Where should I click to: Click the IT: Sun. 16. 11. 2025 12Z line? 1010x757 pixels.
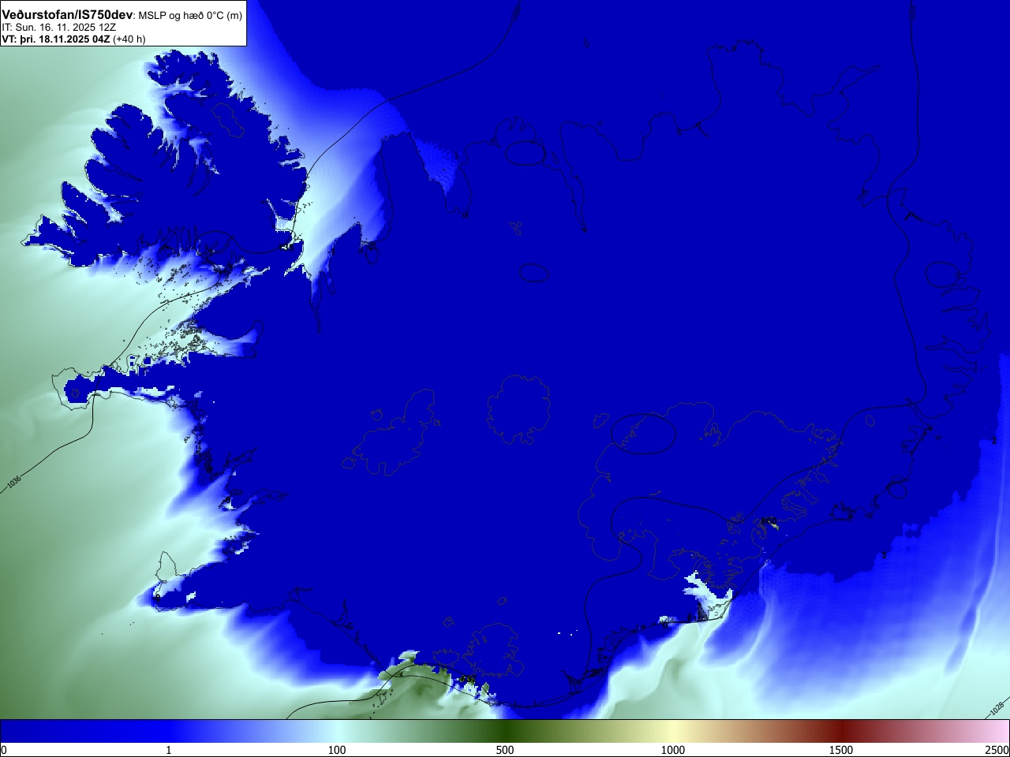[59, 27]
